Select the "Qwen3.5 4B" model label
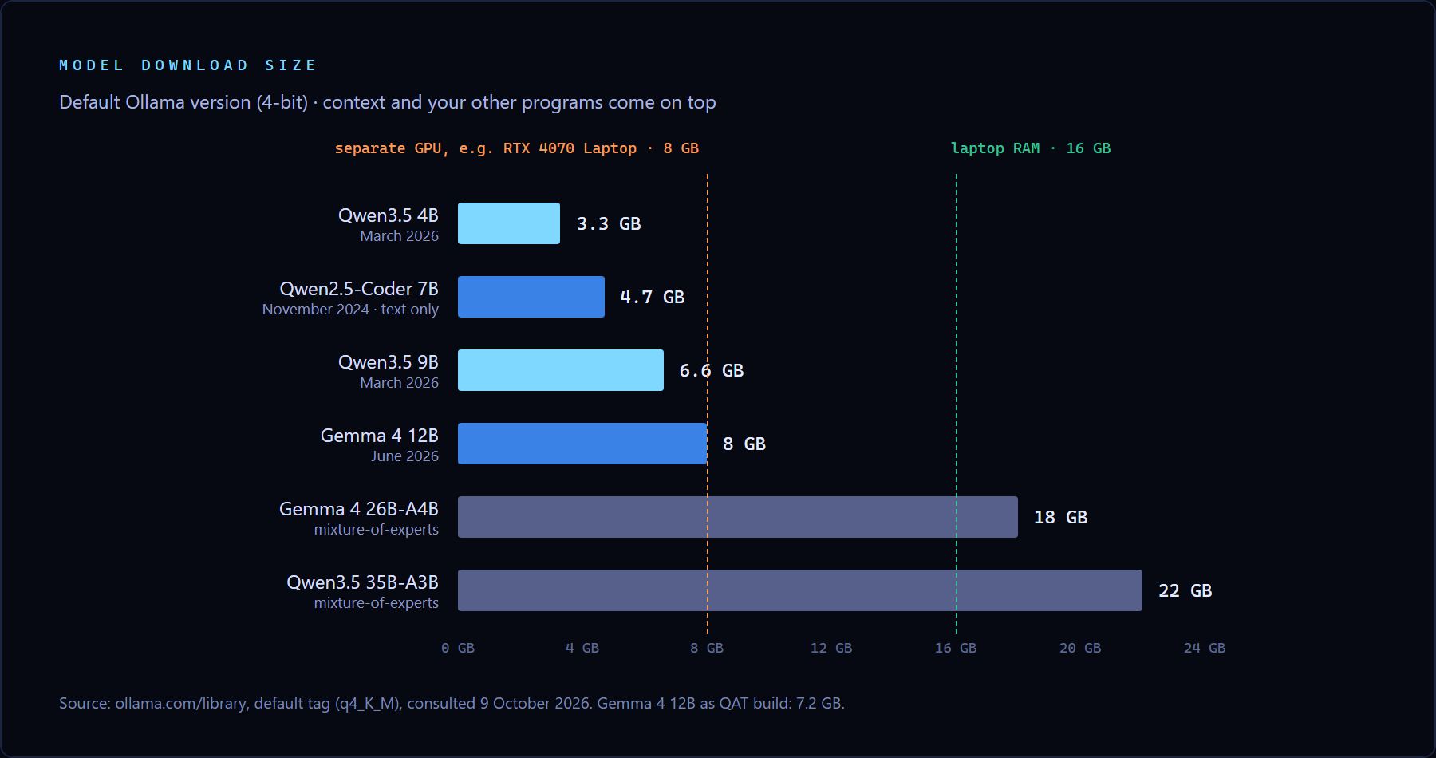1436x758 pixels. coord(389,215)
